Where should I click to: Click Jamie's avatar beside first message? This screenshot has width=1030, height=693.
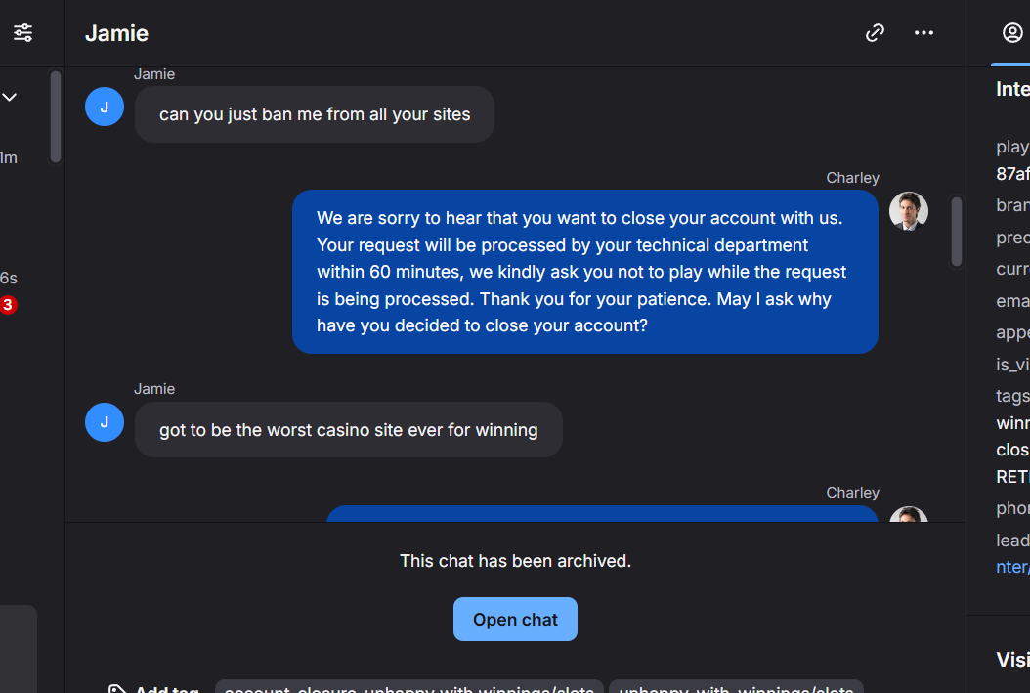point(105,107)
